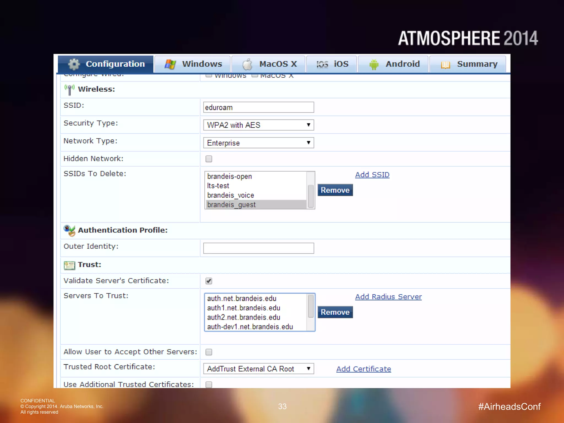The width and height of the screenshot is (564, 423).
Task: Click the Add SSID link
Action: pos(372,175)
